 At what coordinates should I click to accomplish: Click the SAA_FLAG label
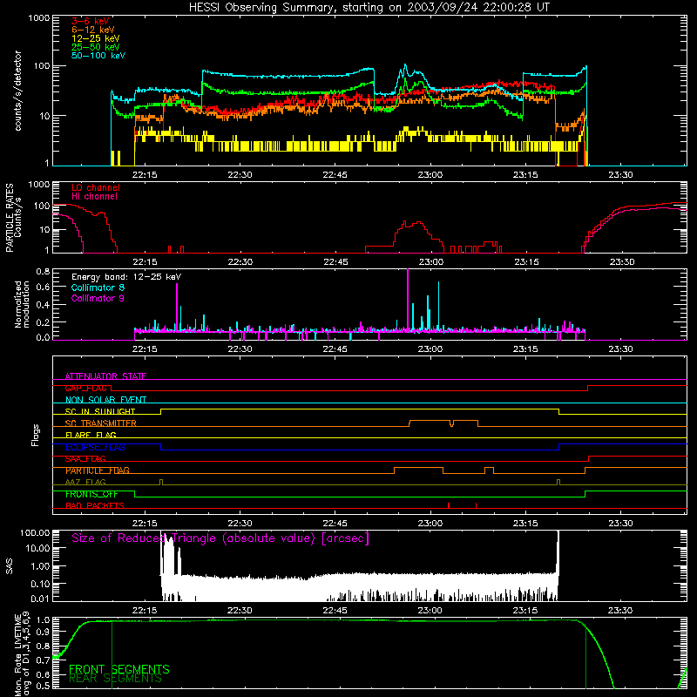[85, 459]
